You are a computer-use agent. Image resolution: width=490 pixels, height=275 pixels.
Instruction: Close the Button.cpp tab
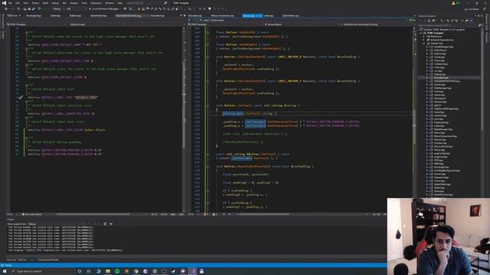(260, 15)
